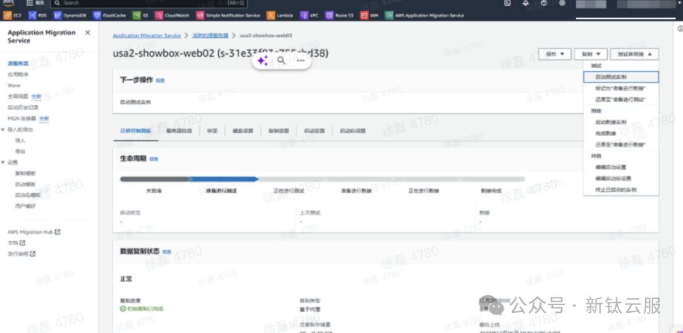Open 启动后模板 under 设置
The image size is (683, 333).
28,195
